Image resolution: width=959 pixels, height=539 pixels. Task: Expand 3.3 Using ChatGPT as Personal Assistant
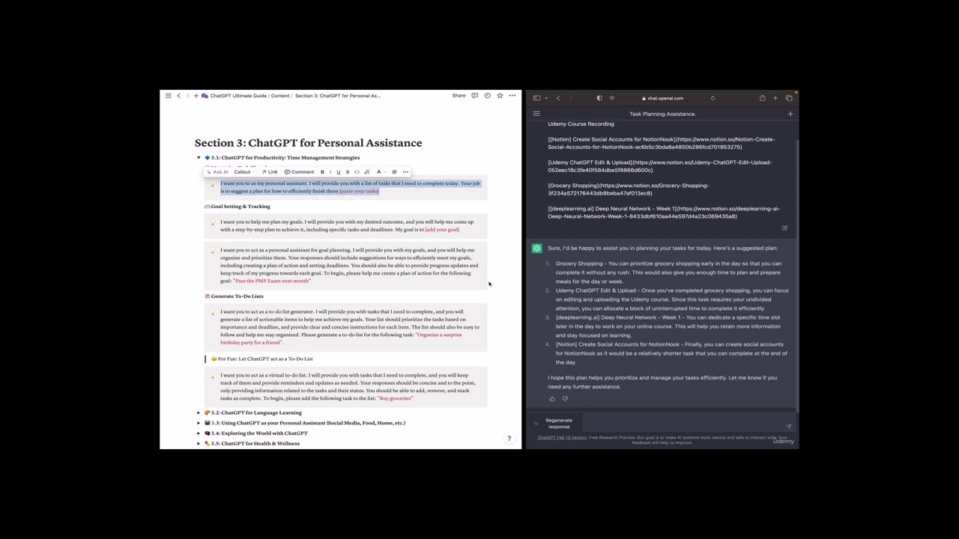pyautogui.click(x=199, y=423)
